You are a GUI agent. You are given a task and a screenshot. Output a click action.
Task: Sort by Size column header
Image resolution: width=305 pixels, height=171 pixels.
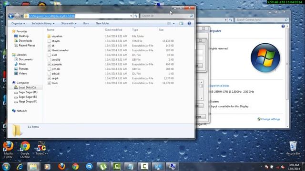tap(161, 30)
